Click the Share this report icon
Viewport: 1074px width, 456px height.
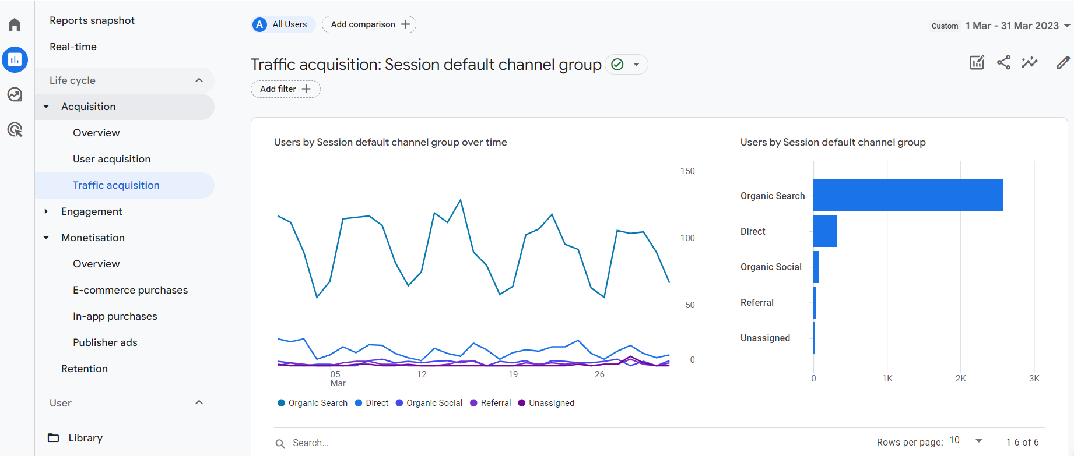click(1003, 63)
